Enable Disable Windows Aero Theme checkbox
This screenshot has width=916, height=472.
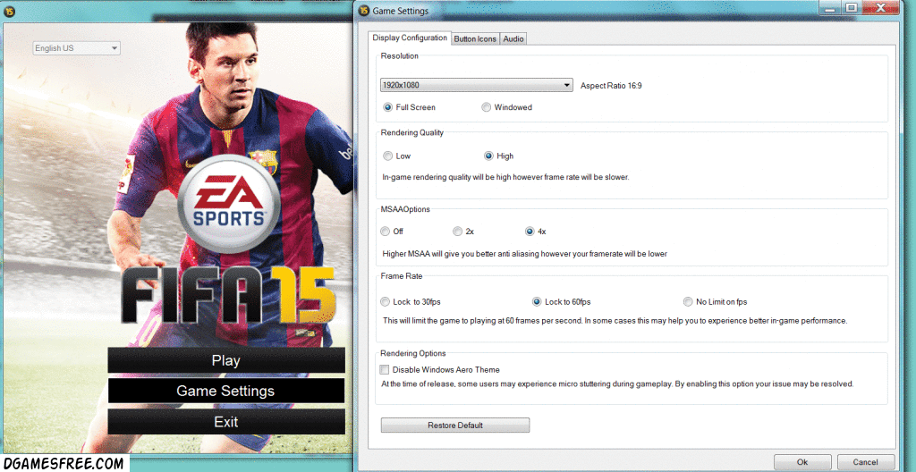(385, 370)
